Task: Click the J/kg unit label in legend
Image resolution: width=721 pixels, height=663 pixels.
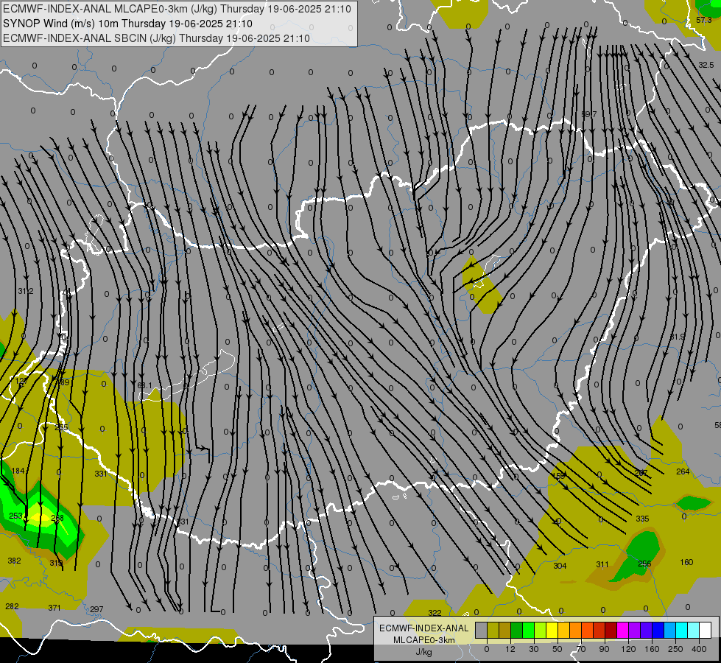Action: pos(423,651)
